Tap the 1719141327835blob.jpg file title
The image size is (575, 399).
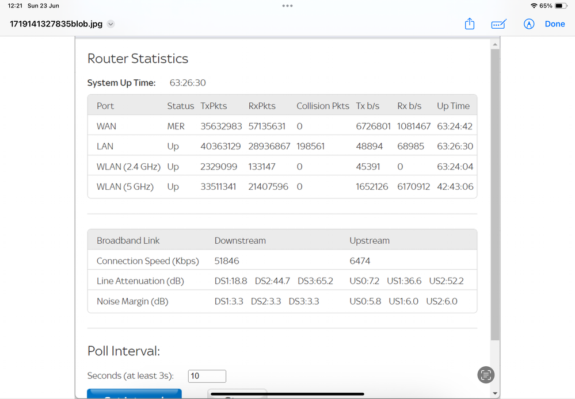(56, 24)
